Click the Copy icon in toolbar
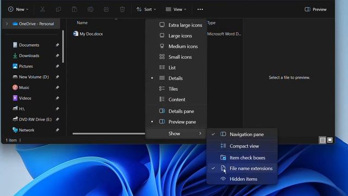 [58, 9]
